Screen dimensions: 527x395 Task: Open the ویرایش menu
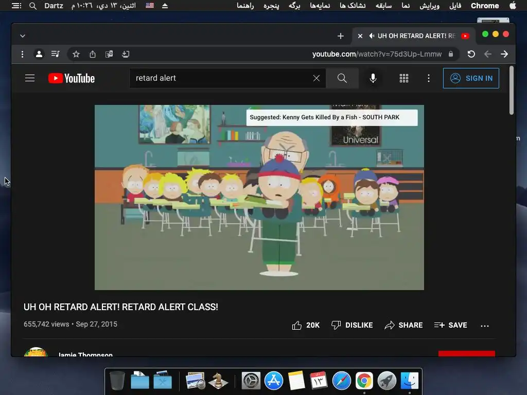(429, 6)
